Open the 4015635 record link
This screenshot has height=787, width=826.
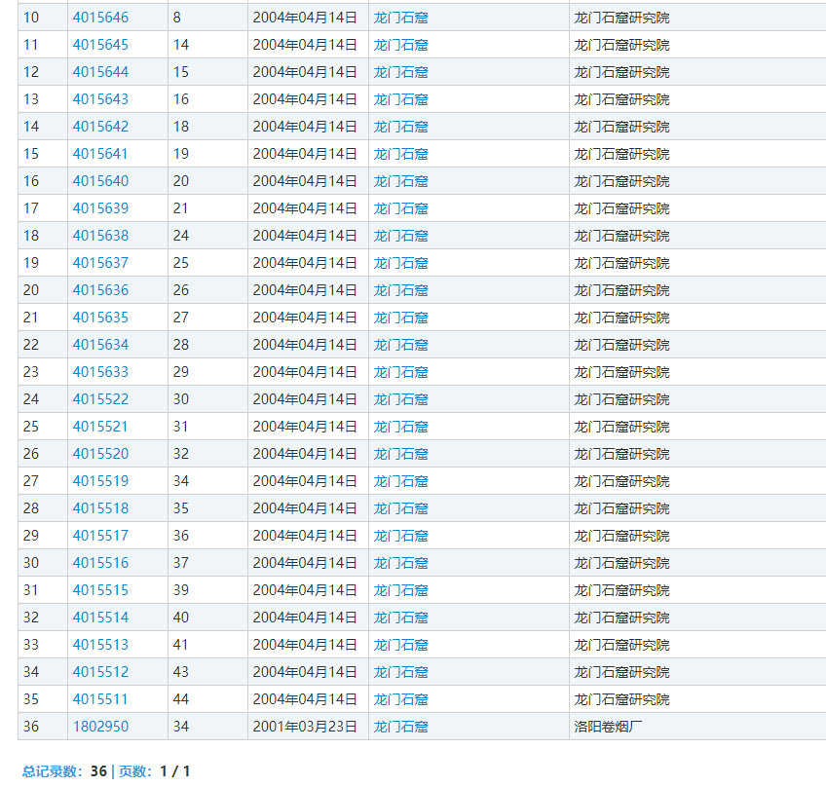[100, 318]
